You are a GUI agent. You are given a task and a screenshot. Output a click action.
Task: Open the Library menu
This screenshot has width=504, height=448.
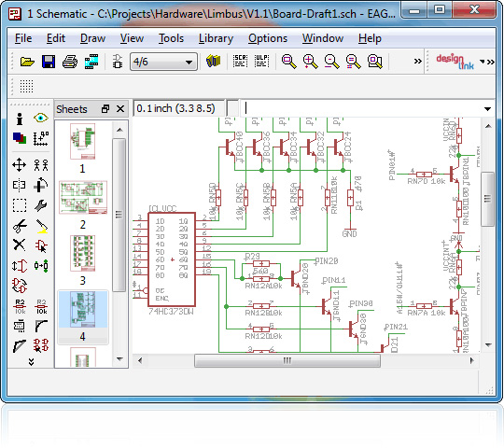point(216,38)
